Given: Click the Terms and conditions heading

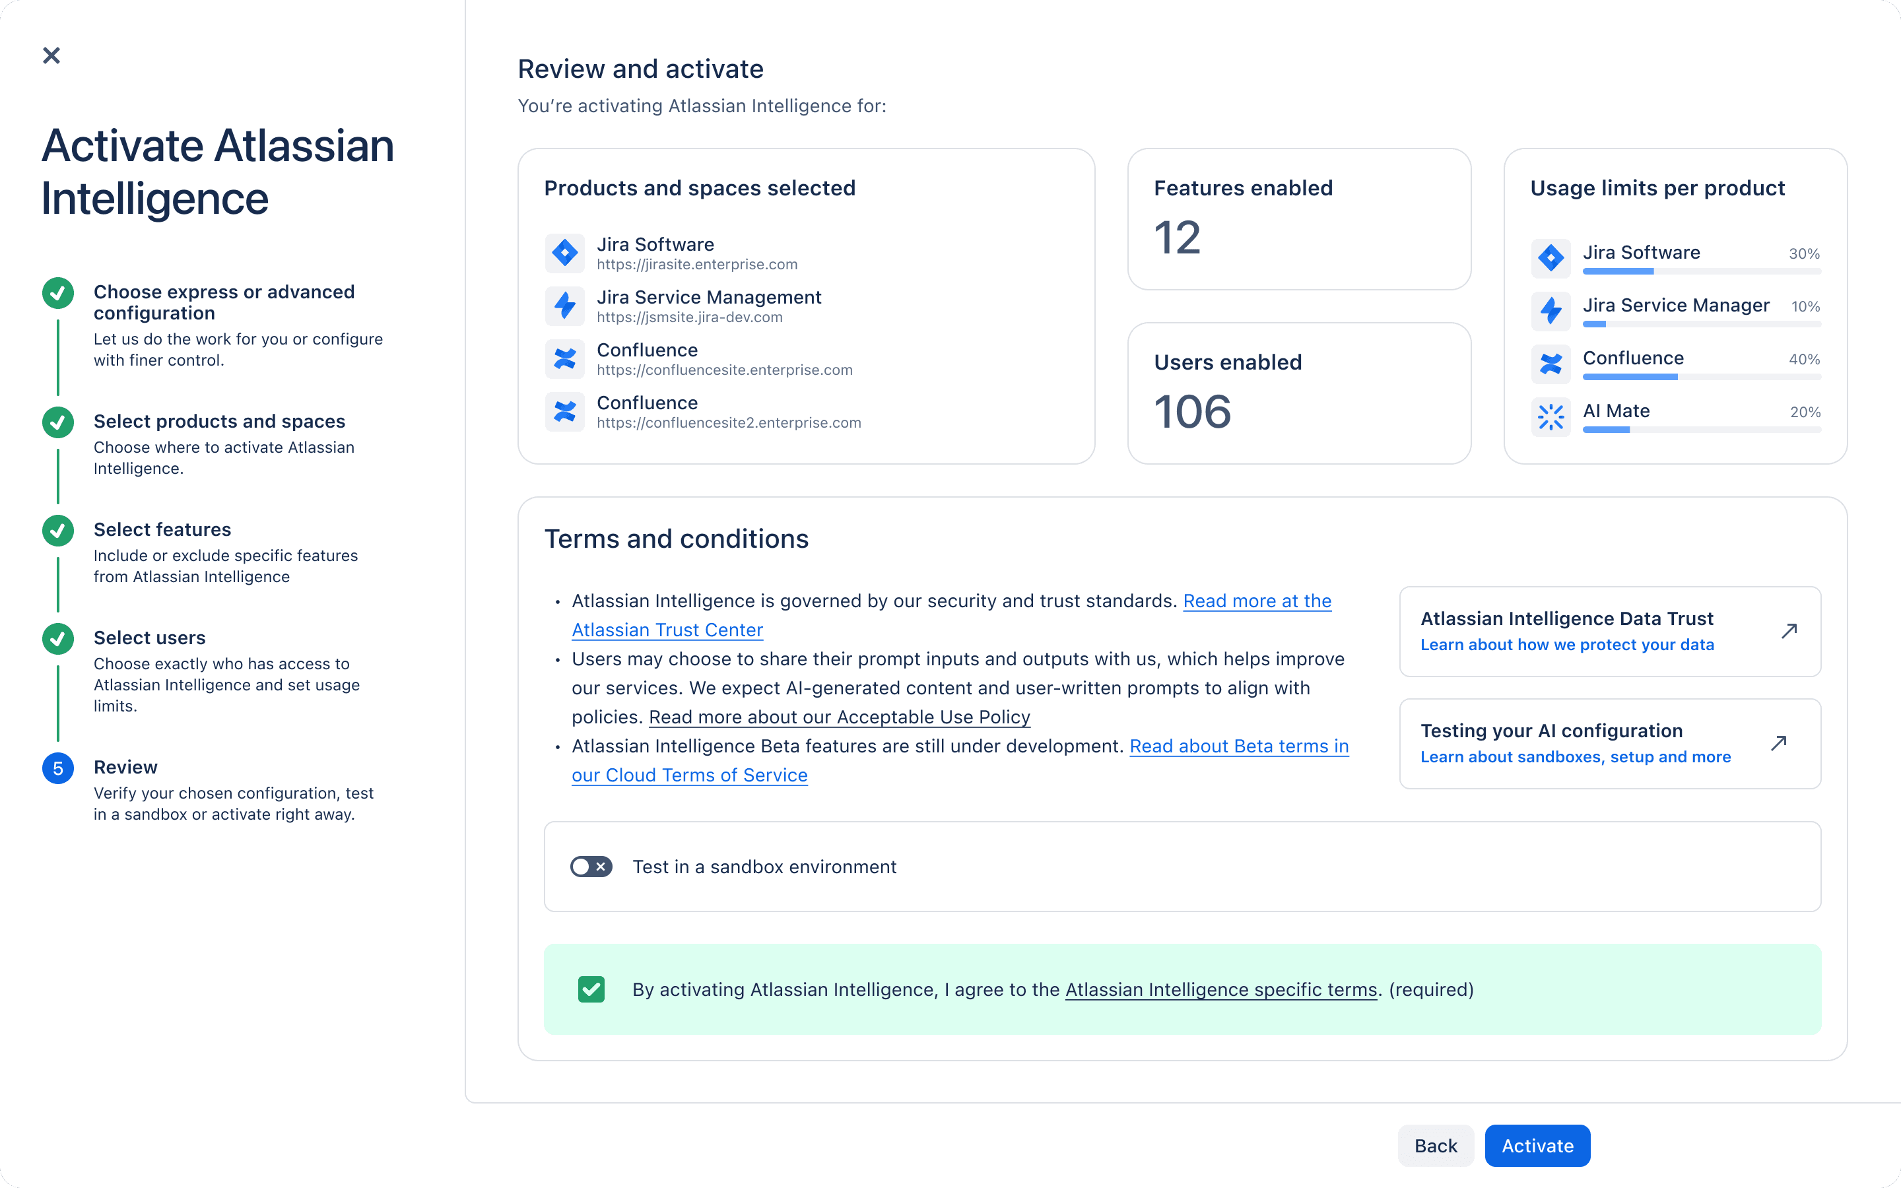Looking at the screenshot, I should pos(677,539).
